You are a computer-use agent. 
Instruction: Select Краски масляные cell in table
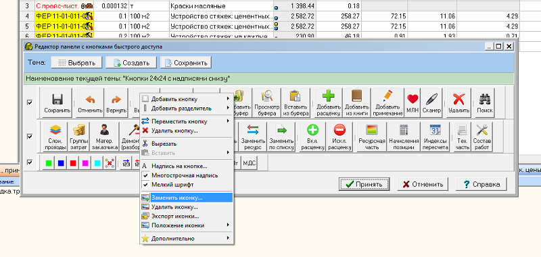click(221, 6)
